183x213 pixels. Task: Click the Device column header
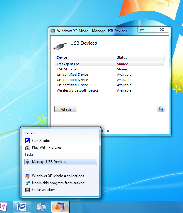(85, 57)
